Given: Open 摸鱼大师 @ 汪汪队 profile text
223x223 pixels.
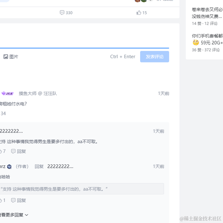Looking at the screenshot, I should (x=38, y=94).
